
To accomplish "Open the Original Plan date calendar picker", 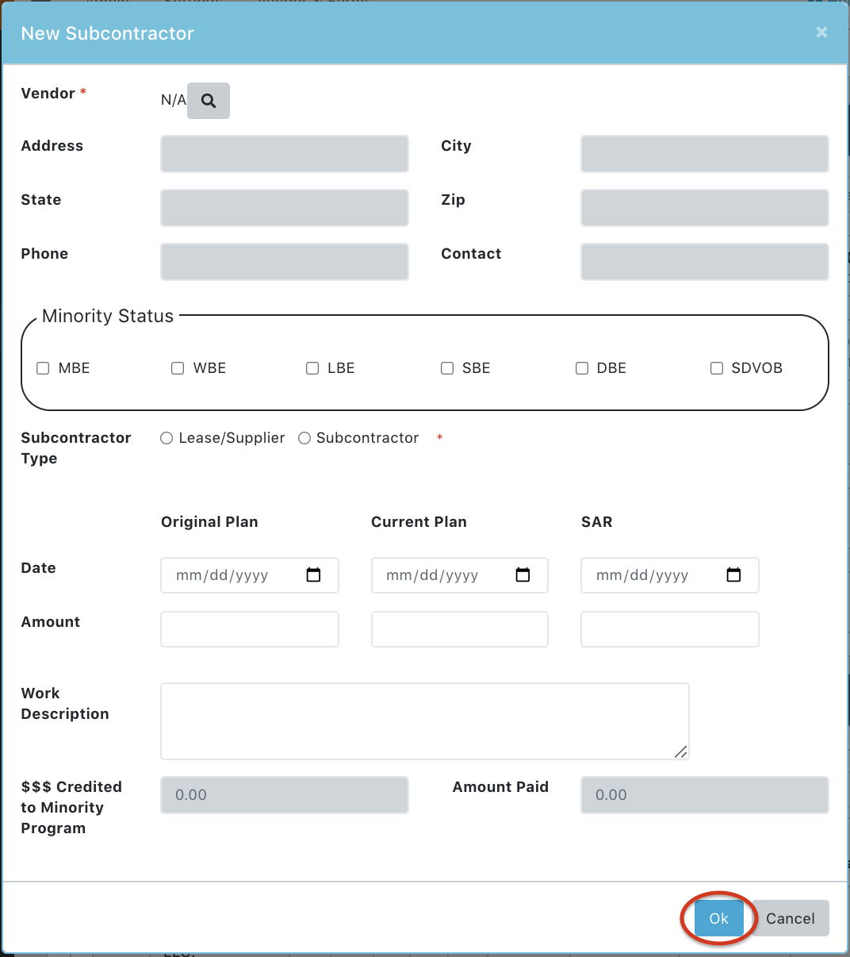I will click(x=313, y=575).
